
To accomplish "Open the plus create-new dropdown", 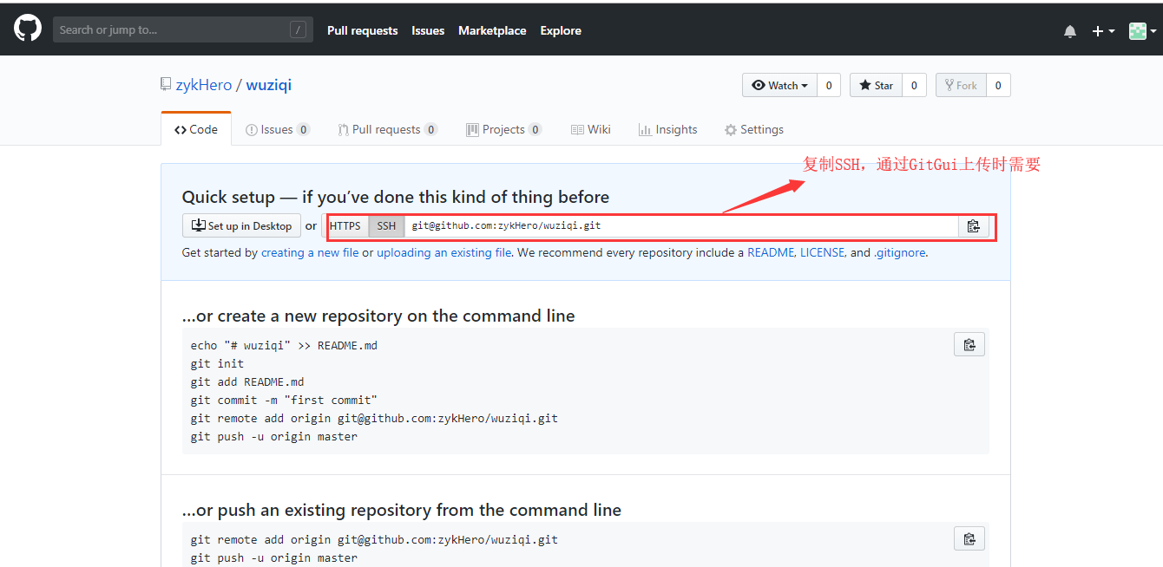I will click(x=1103, y=31).
